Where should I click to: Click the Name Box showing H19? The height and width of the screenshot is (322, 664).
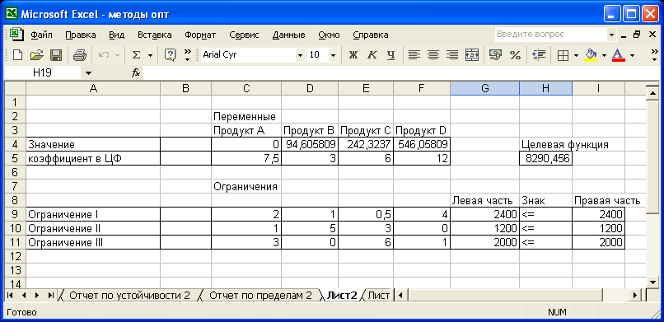click(x=42, y=73)
